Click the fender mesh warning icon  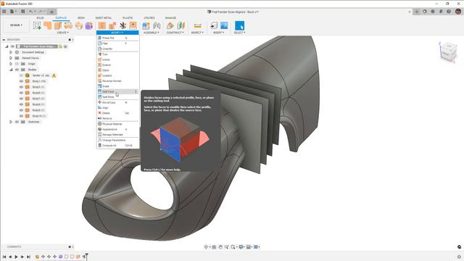point(54,75)
